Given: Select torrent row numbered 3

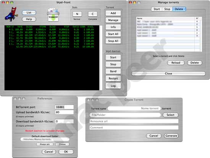Looking at the screenshot, I should [168, 36].
